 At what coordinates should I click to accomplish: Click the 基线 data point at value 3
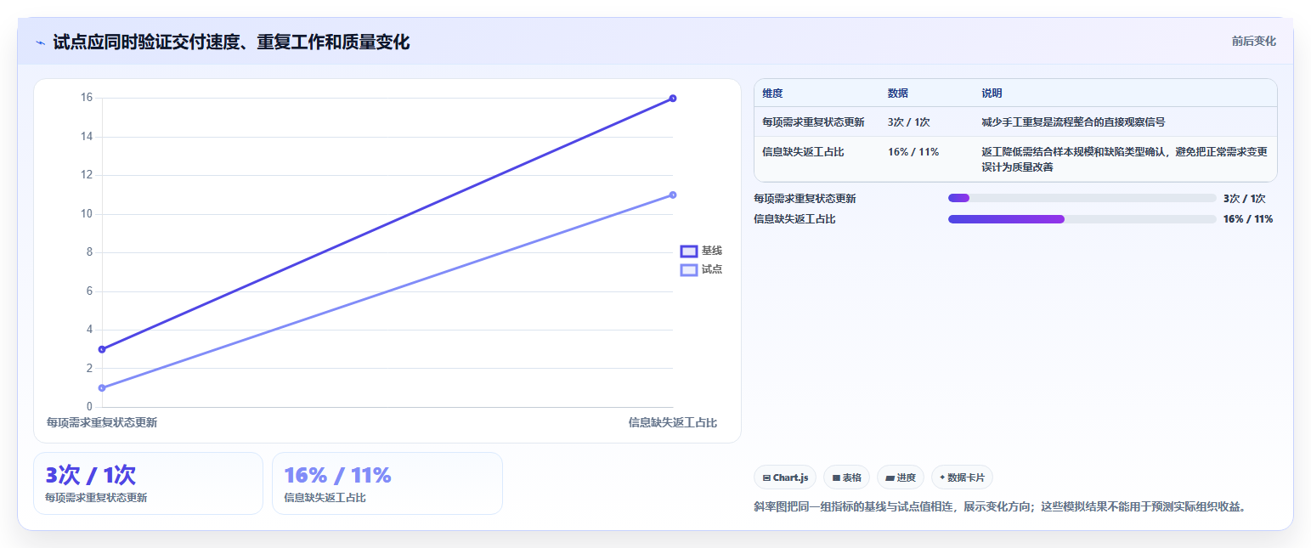102,349
